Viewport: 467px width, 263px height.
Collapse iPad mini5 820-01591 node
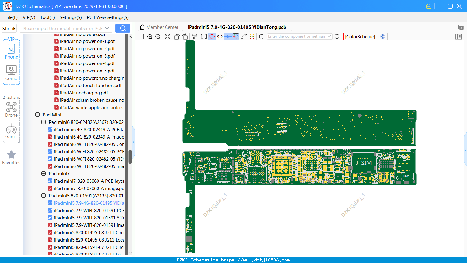[x=44, y=196]
